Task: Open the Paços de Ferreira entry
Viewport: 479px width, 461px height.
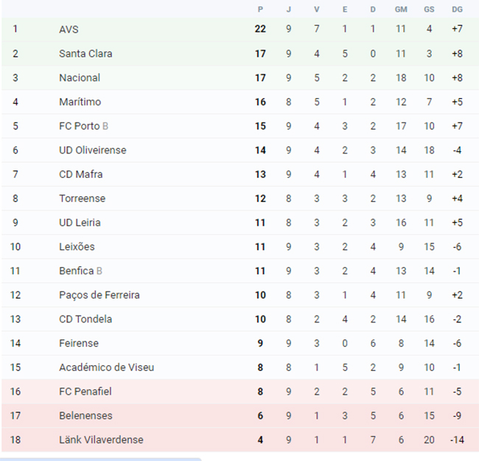Action: click(99, 295)
